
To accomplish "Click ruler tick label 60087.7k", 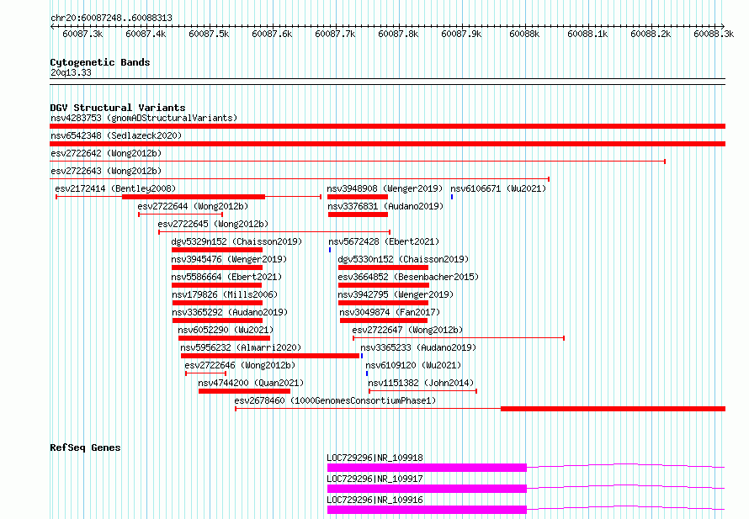I will pos(335,34).
